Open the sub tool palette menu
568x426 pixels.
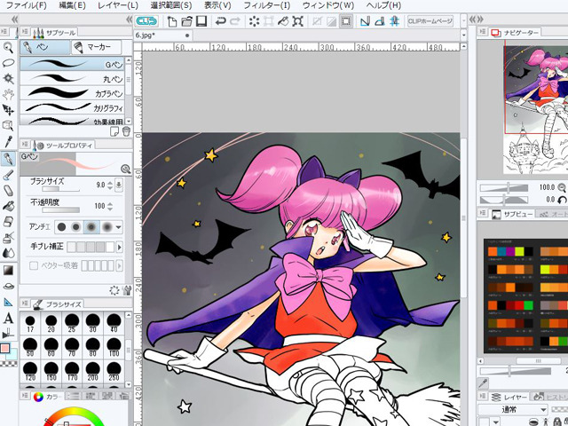point(24,32)
